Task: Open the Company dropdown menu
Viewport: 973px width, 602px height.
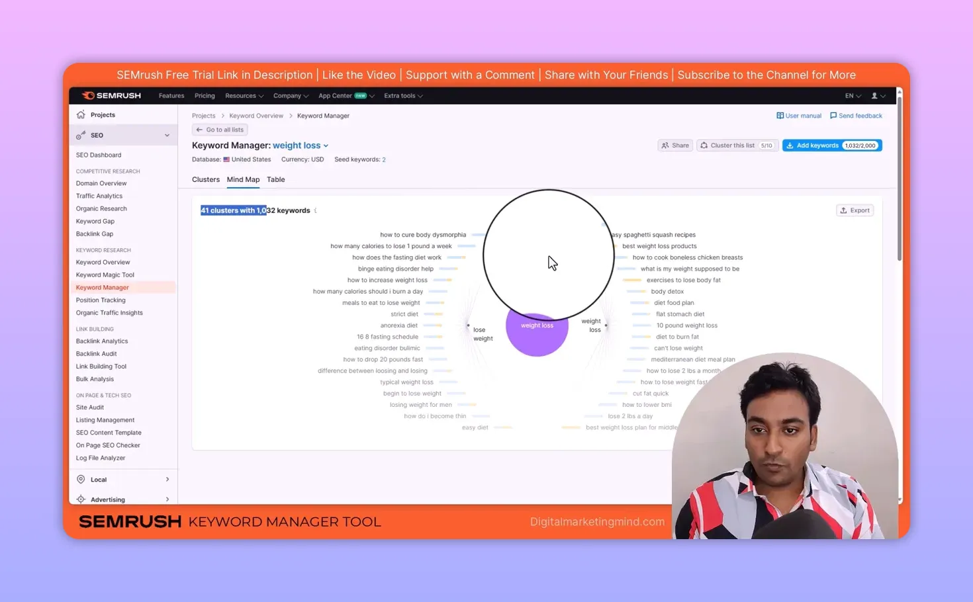Action: point(291,96)
